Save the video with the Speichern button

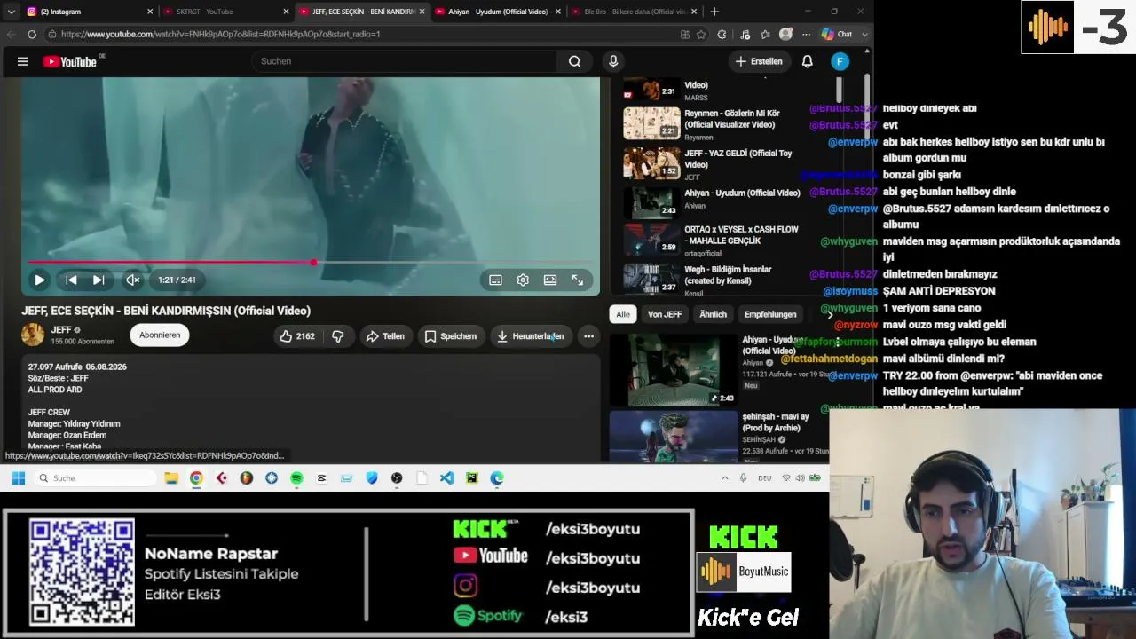451,336
